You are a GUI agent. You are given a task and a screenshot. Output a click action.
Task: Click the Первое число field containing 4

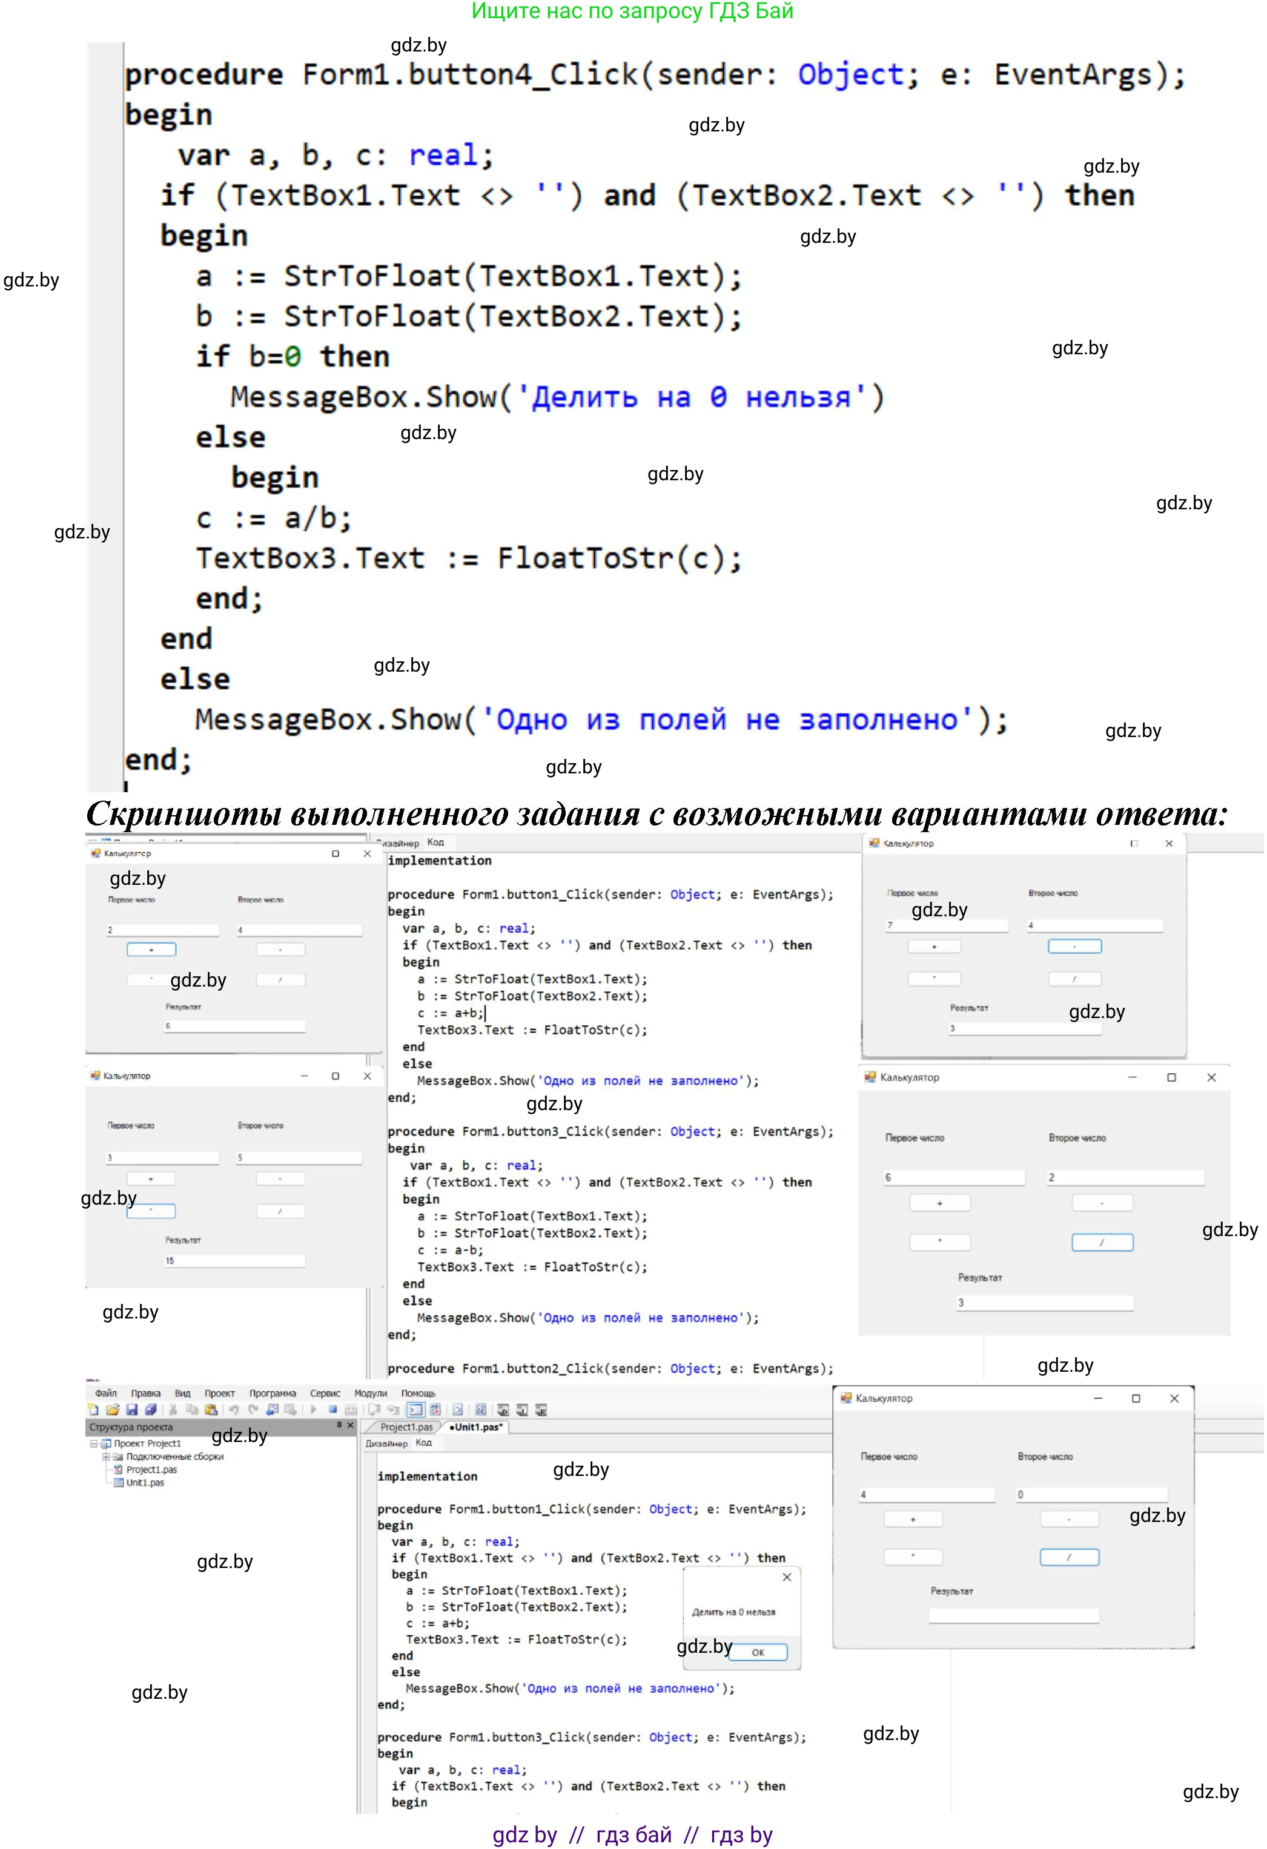[927, 1495]
